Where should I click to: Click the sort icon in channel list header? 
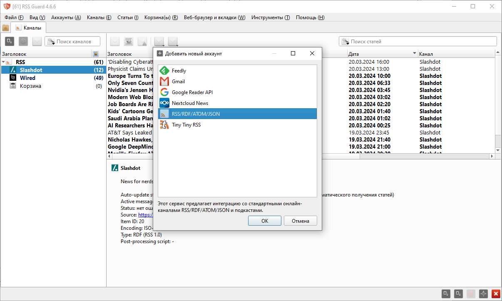click(95, 54)
